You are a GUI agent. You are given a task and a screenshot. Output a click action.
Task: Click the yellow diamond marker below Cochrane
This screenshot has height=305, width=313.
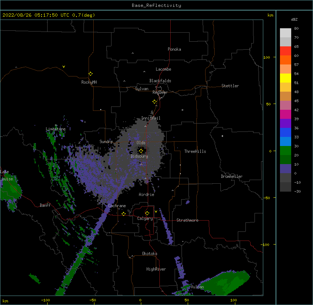(x=123, y=214)
